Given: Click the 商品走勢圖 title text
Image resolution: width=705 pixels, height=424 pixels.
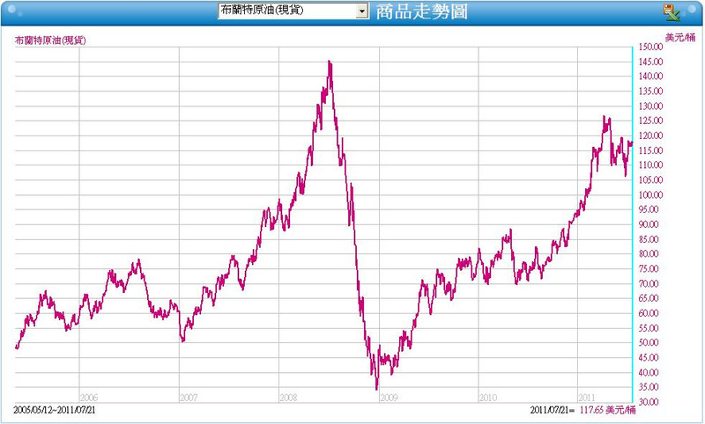Looking at the screenshot, I should (421, 11).
